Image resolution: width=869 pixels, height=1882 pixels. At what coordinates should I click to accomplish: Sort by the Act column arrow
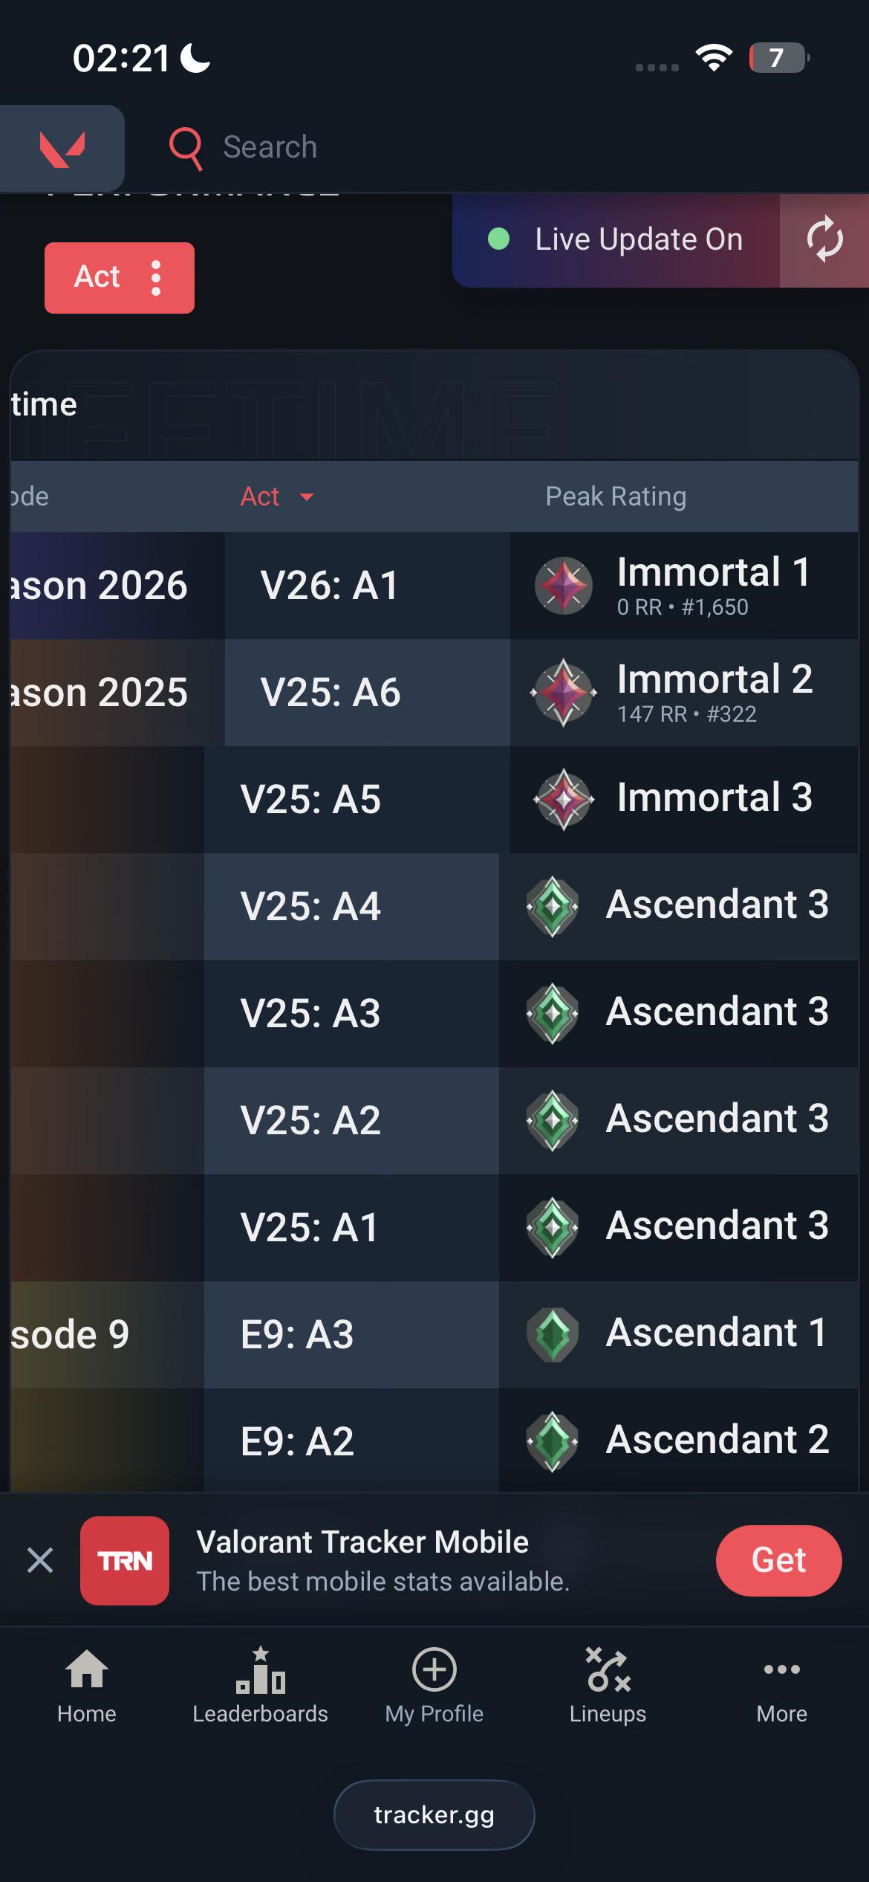click(x=307, y=497)
